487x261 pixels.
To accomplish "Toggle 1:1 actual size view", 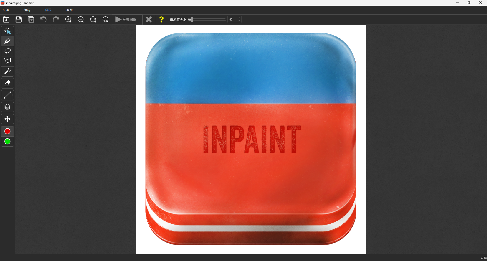I will point(93,19).
